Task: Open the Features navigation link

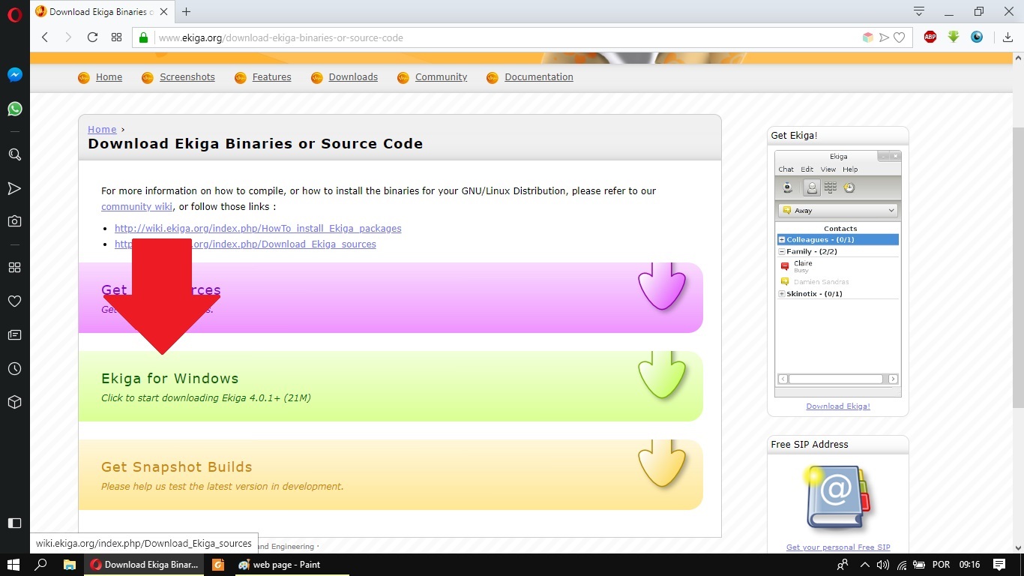Action: (271, 77)
